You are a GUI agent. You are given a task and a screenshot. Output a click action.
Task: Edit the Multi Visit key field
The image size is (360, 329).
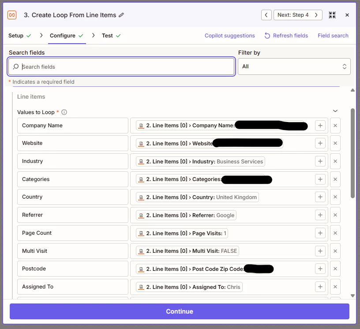pyautogui.click(x=72, y=251)
